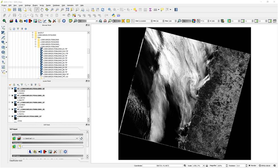The image size is (278, 168).
Task: Expand the Jan2017 folder in Browser
Action: coord(32,33)
